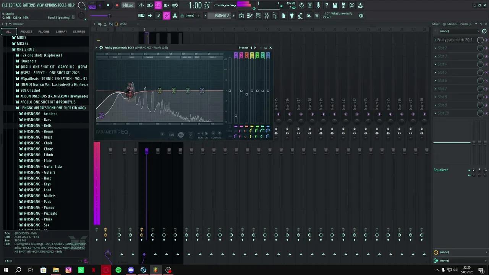Select next preset arrow in EQ window
Image resolution: width=489 pixels, height=275 pixels.
click(x=255, y=48)
